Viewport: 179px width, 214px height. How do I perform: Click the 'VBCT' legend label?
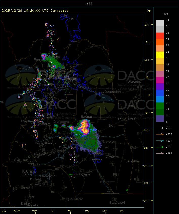[169, 141]
